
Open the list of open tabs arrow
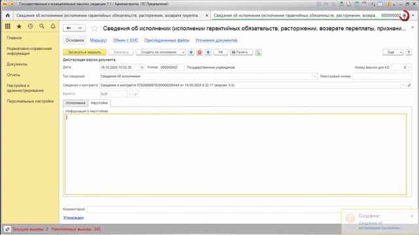[x=413, y=16]
